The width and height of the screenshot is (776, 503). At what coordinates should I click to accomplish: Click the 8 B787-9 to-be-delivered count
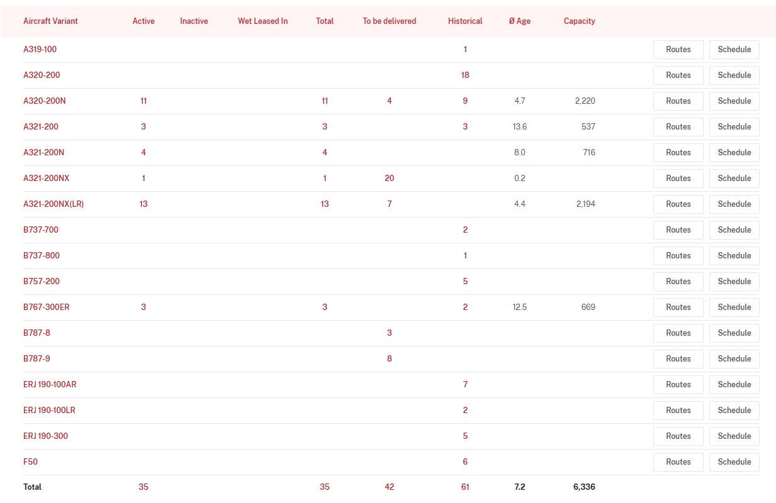[390, 358]
